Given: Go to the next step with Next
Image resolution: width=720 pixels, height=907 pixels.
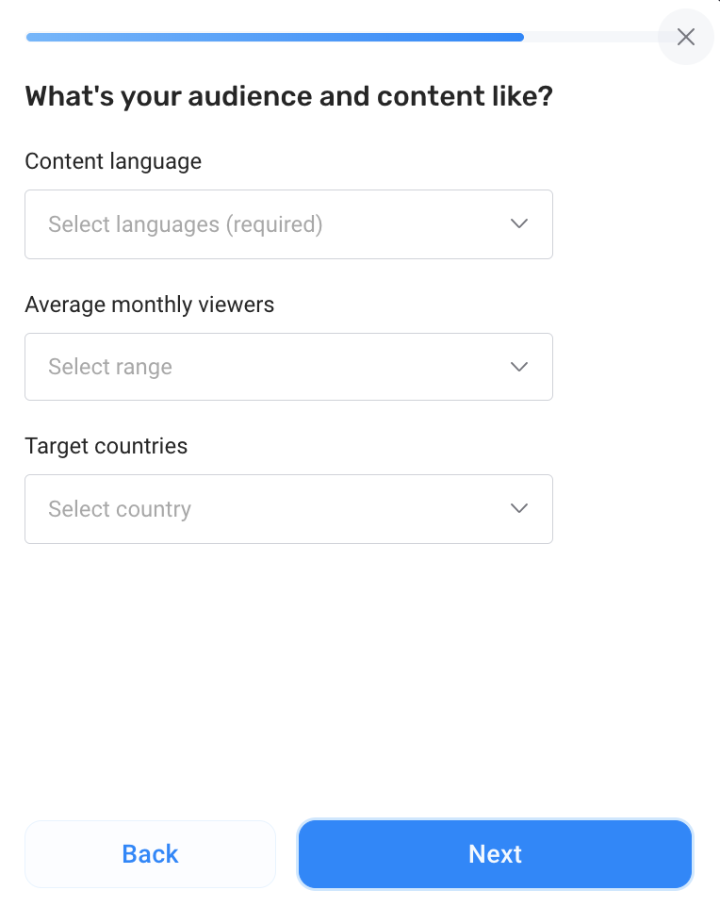Looking at the screenshot, I should 495,854.
